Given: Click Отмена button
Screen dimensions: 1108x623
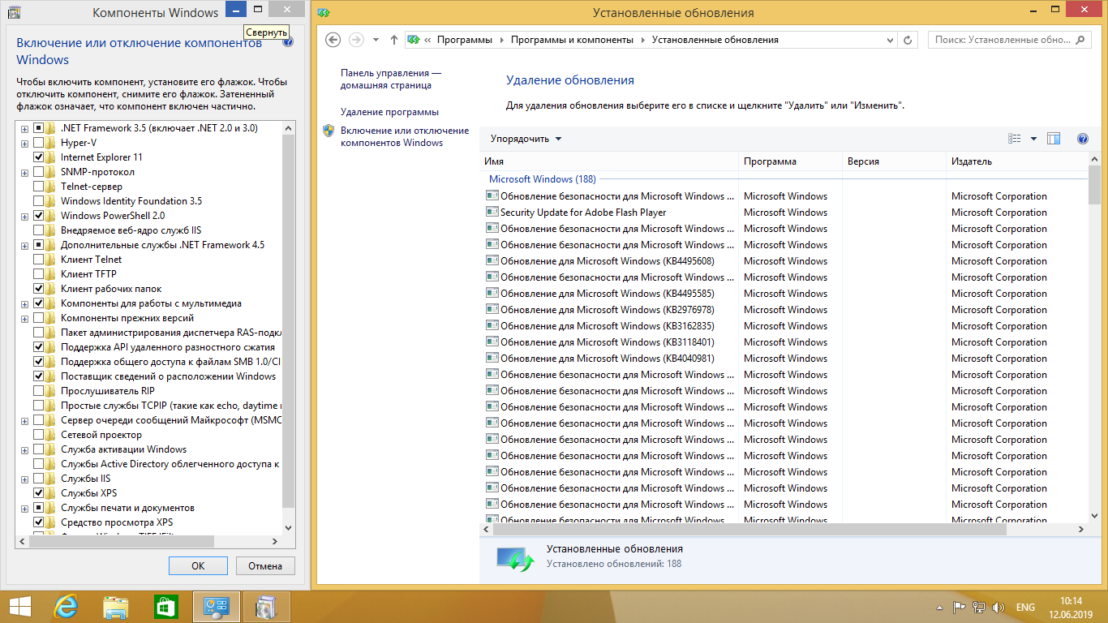Looking at the screenshot, I should [265, 566].
